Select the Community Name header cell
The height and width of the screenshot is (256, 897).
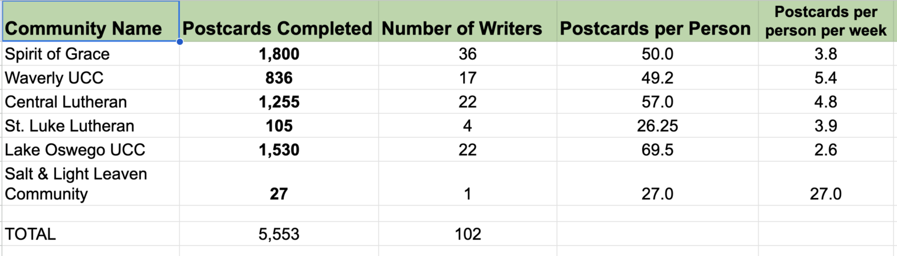(89, 21)
